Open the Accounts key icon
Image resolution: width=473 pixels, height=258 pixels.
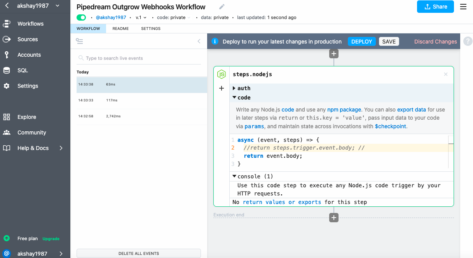coord(7,55)
